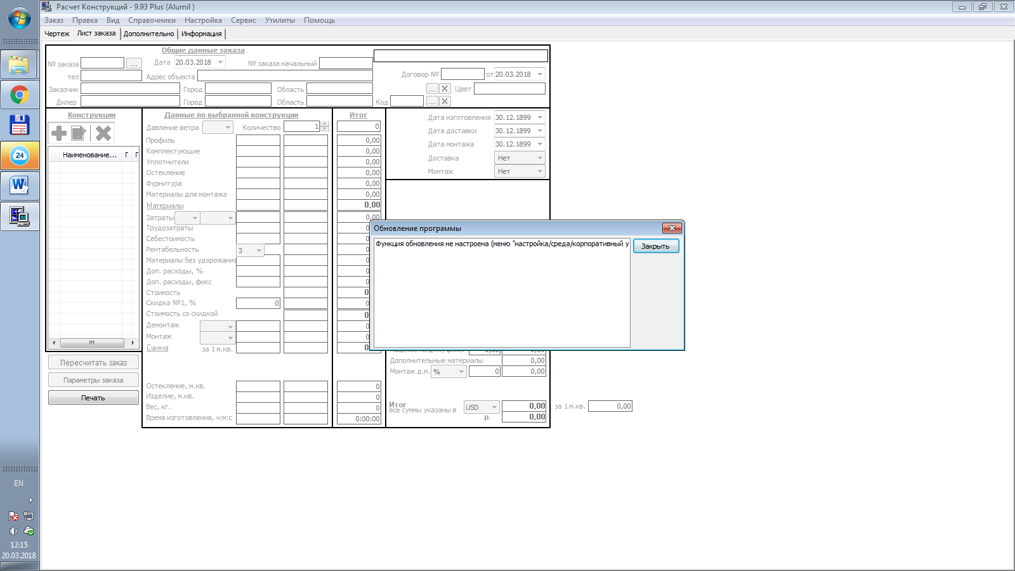
Task: Click Наименование column header in constructions list
Action: (89, 155)
